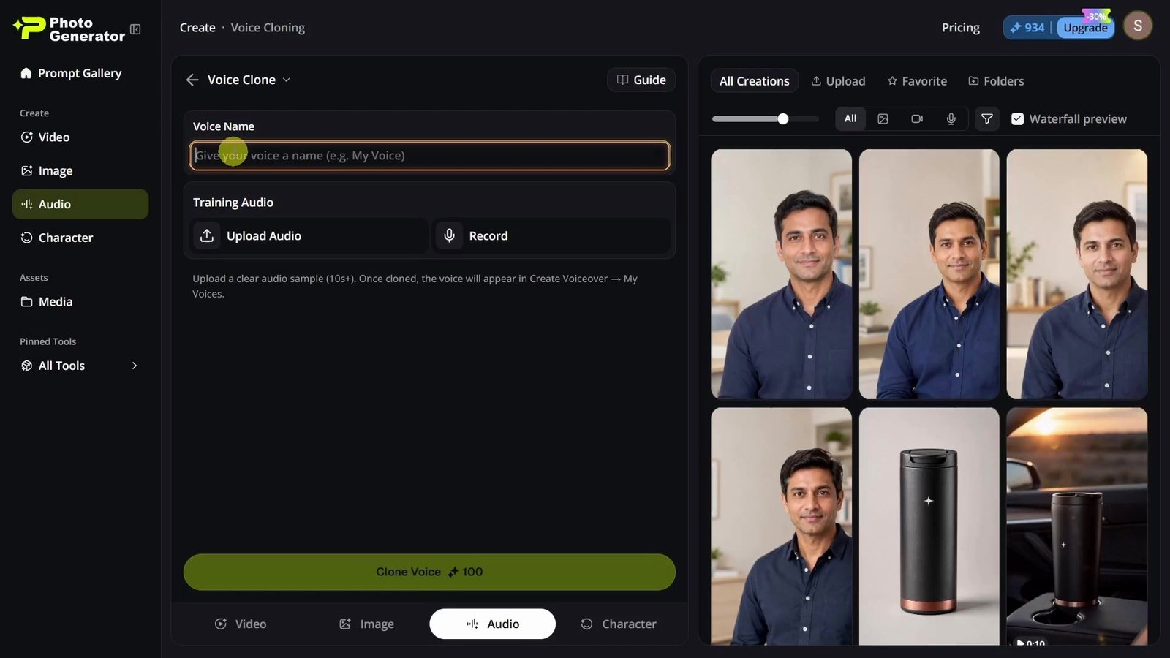Open Image in the Create sidebar
Viewport: 1170px width, 658px height.
coord(80,170)
